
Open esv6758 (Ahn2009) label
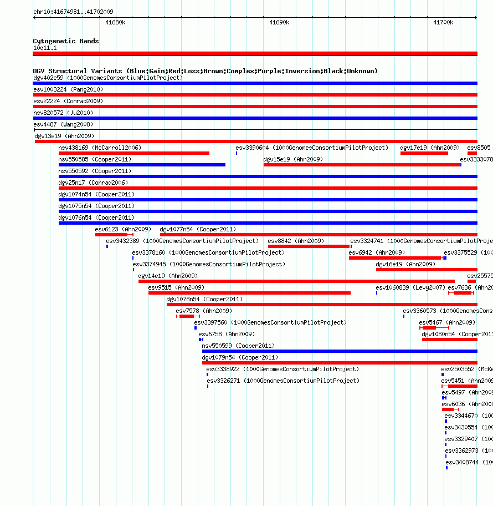[x=227, y=333]
